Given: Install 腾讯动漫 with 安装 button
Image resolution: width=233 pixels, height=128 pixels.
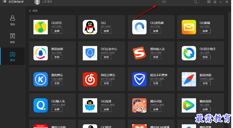Looking at the screenshot, I should (156, 109).
